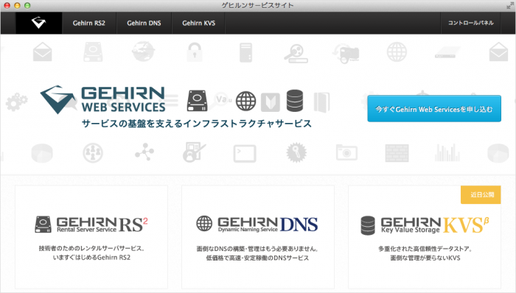The image size is (516, 293).
Task: Click the text サービスの基盤を支えるインフラストラクチャサービス
Action: [x=197, y=124]
